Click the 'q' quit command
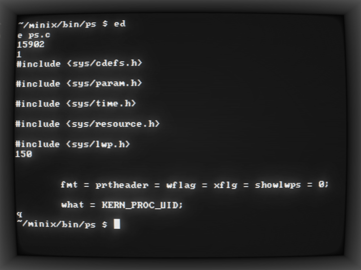 (x=19, y=214)
